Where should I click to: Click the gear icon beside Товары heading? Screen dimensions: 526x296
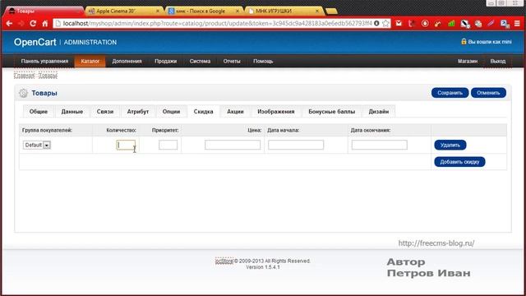(x=23, y=93)
